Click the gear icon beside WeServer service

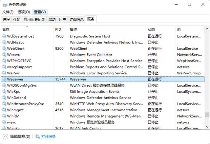4,79
